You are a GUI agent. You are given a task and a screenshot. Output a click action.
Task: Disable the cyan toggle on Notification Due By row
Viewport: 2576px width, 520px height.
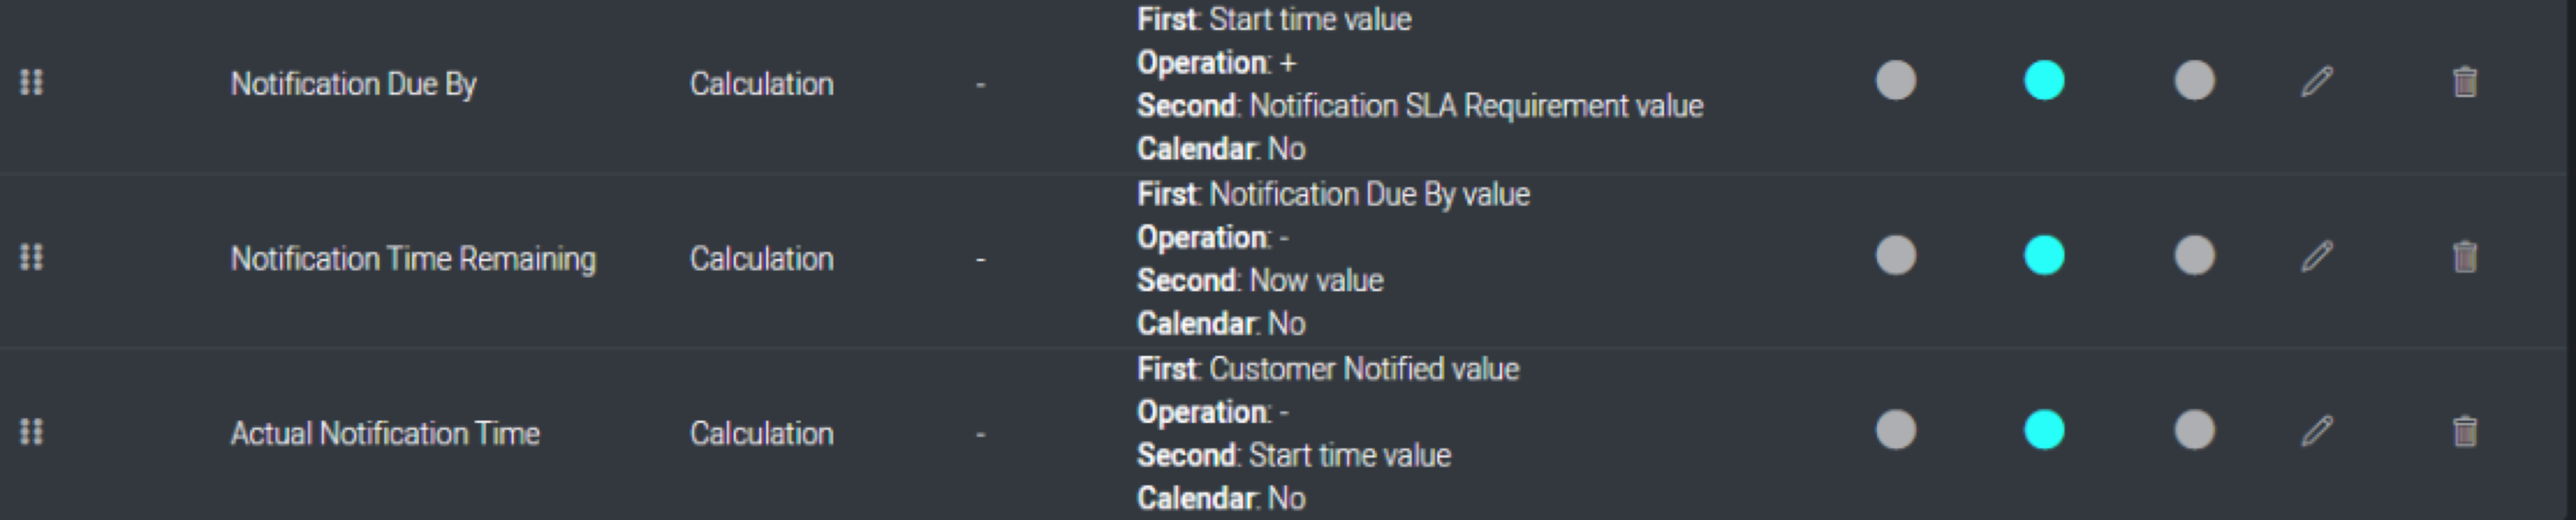click(2044, 82)
